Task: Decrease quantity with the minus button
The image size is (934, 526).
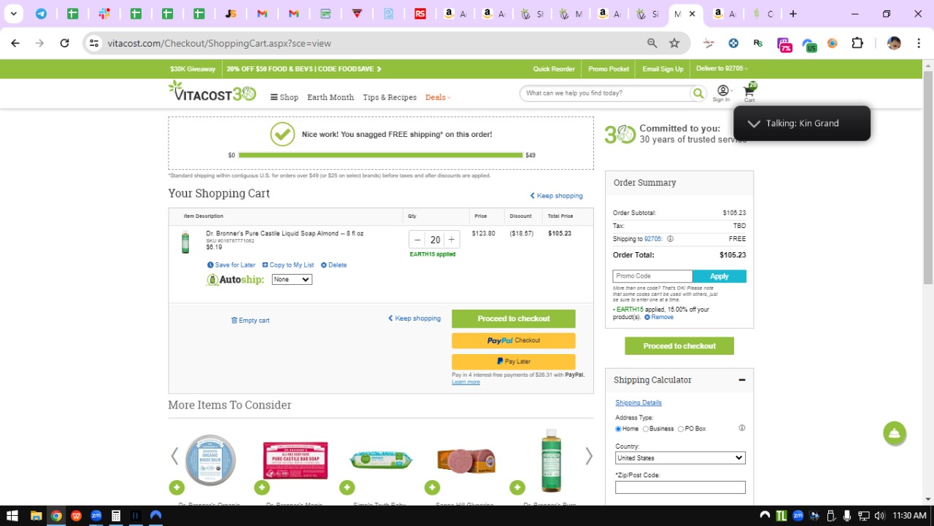Action: tap(417, 240)
